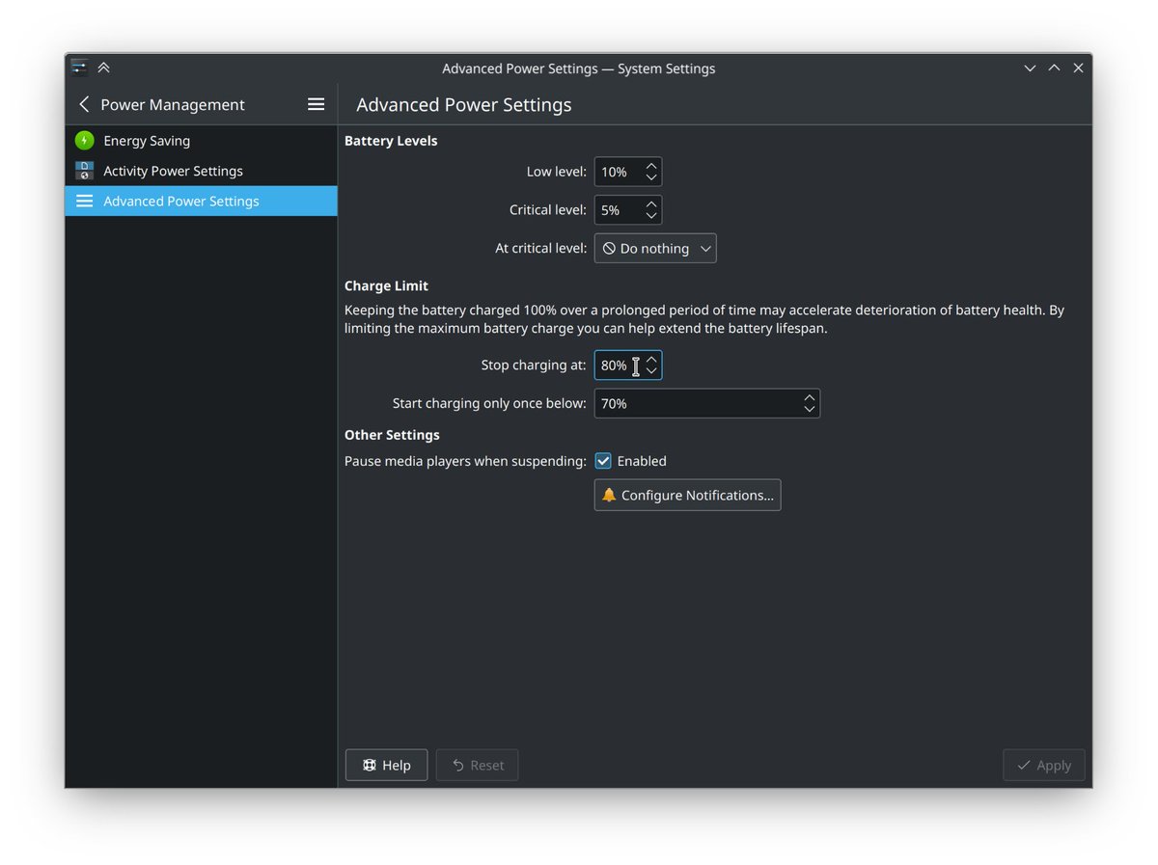Expand the Start charging only once below selector

click(810, 403)
